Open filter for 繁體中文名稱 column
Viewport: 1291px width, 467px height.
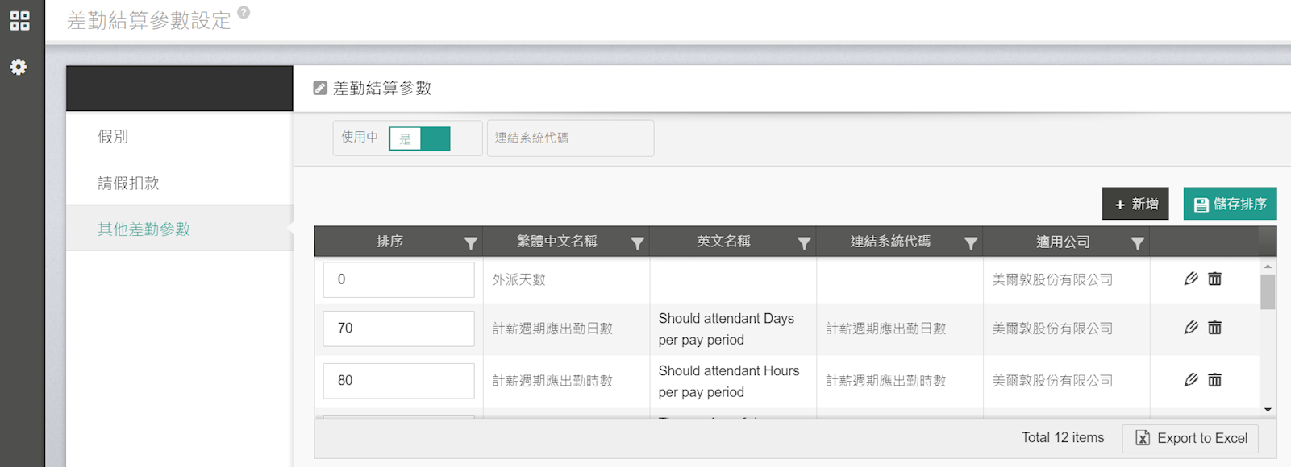637,243
